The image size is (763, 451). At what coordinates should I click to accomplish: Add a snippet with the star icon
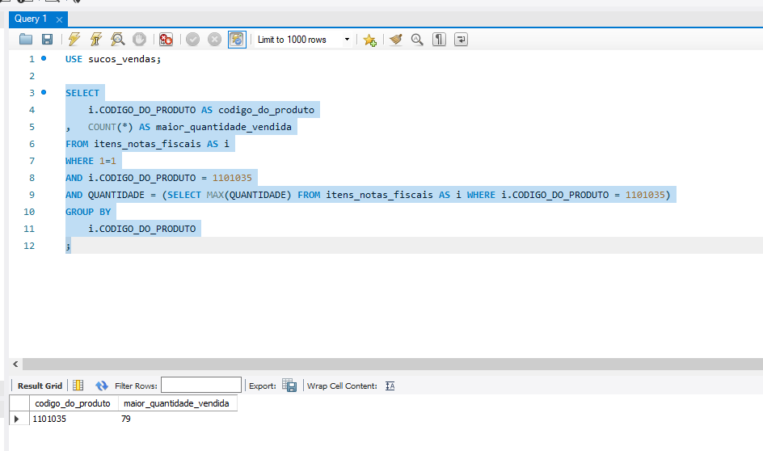click(369, 40)
